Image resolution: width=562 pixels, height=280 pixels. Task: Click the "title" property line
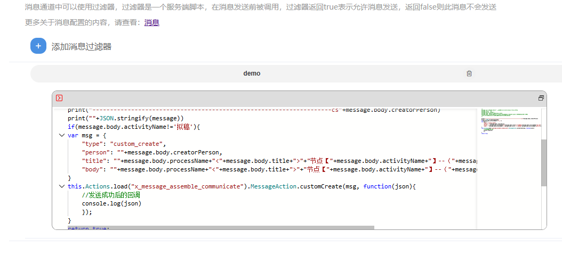[279, 161]
